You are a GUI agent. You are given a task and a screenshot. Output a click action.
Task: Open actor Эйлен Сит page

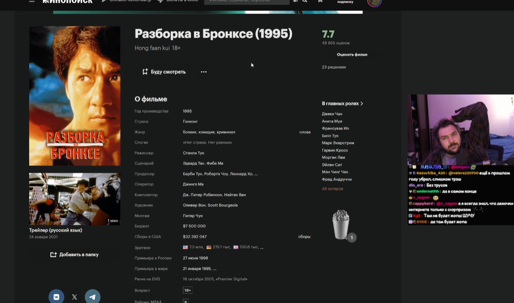click(x=332, y=164)
